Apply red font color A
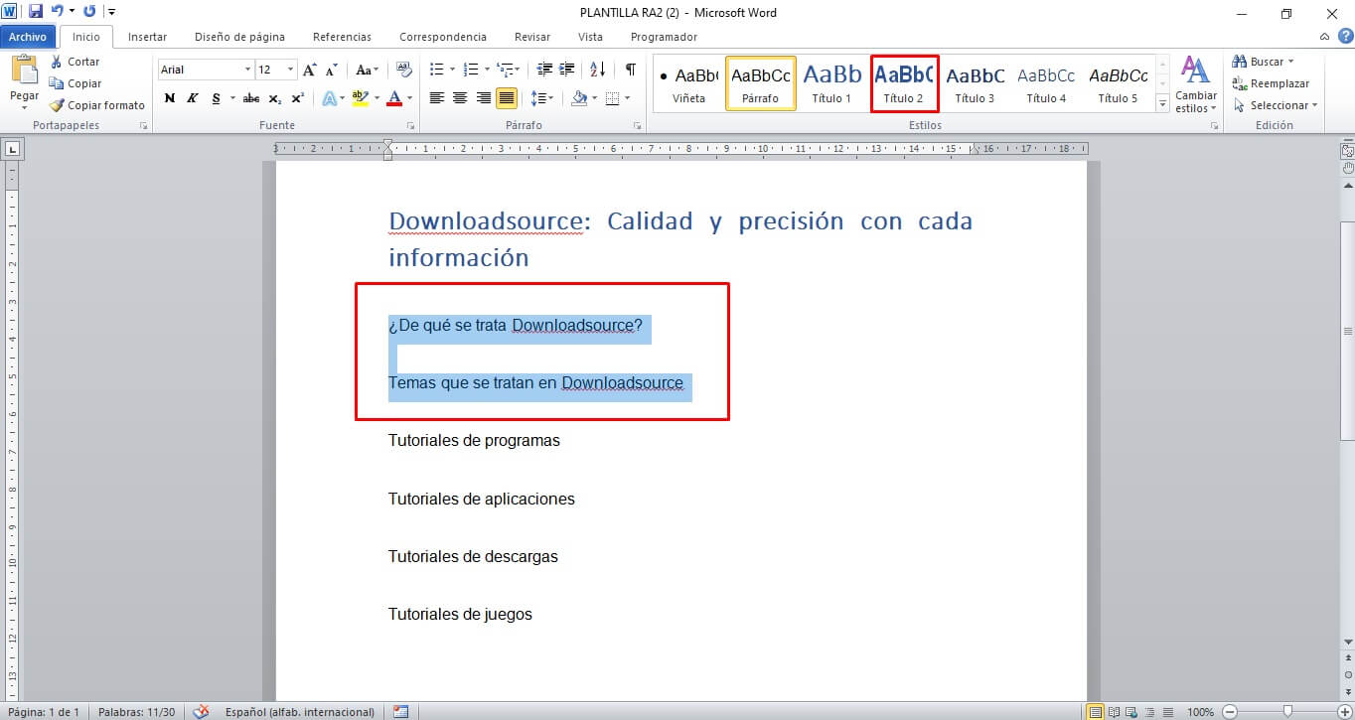This screenshot has width=1355, height=720. (x=395, y=98)
